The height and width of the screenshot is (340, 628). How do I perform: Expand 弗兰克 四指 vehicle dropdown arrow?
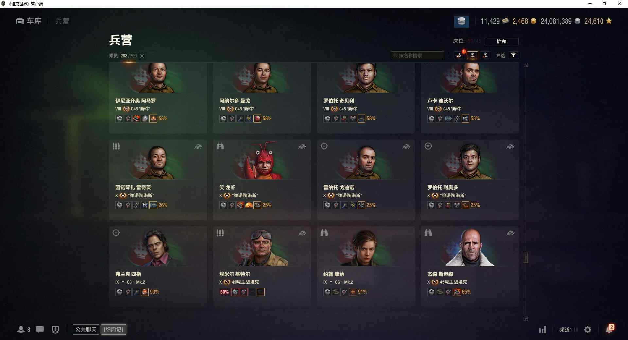coord(123,282)
